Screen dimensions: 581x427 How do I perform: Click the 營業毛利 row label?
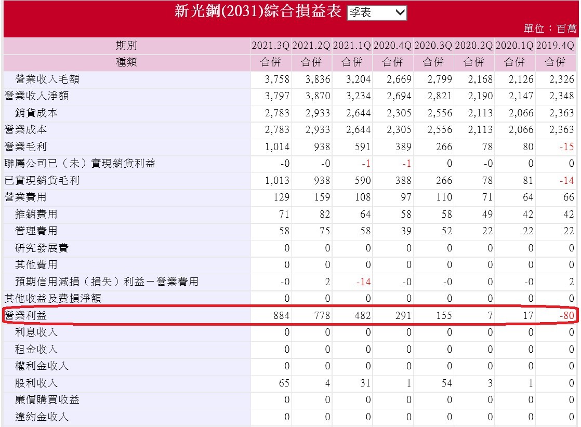[x=25, y=146]
